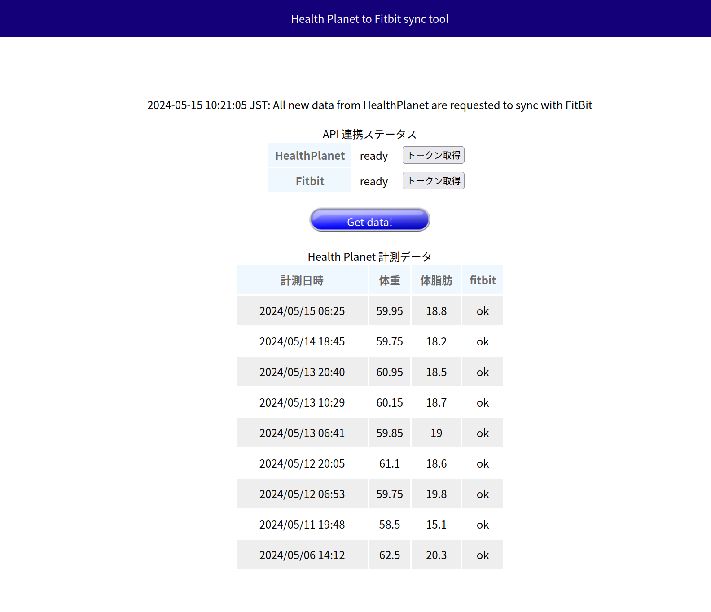
Task: Select the body fat value 15.1
Action: click(436, 524)
